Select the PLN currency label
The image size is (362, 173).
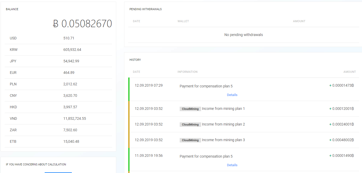pos(13,84)
